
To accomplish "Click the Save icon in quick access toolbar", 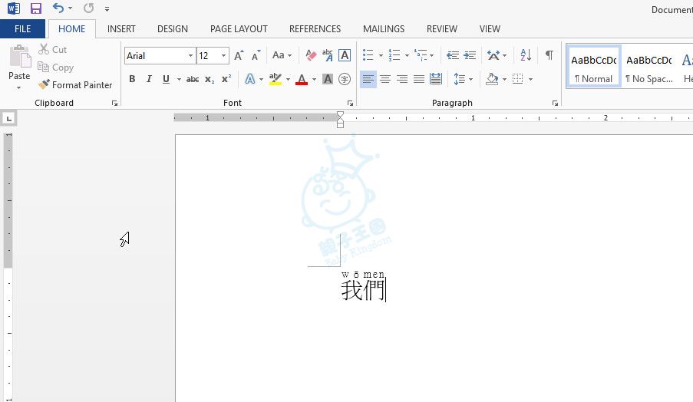I will pos(36,8).
